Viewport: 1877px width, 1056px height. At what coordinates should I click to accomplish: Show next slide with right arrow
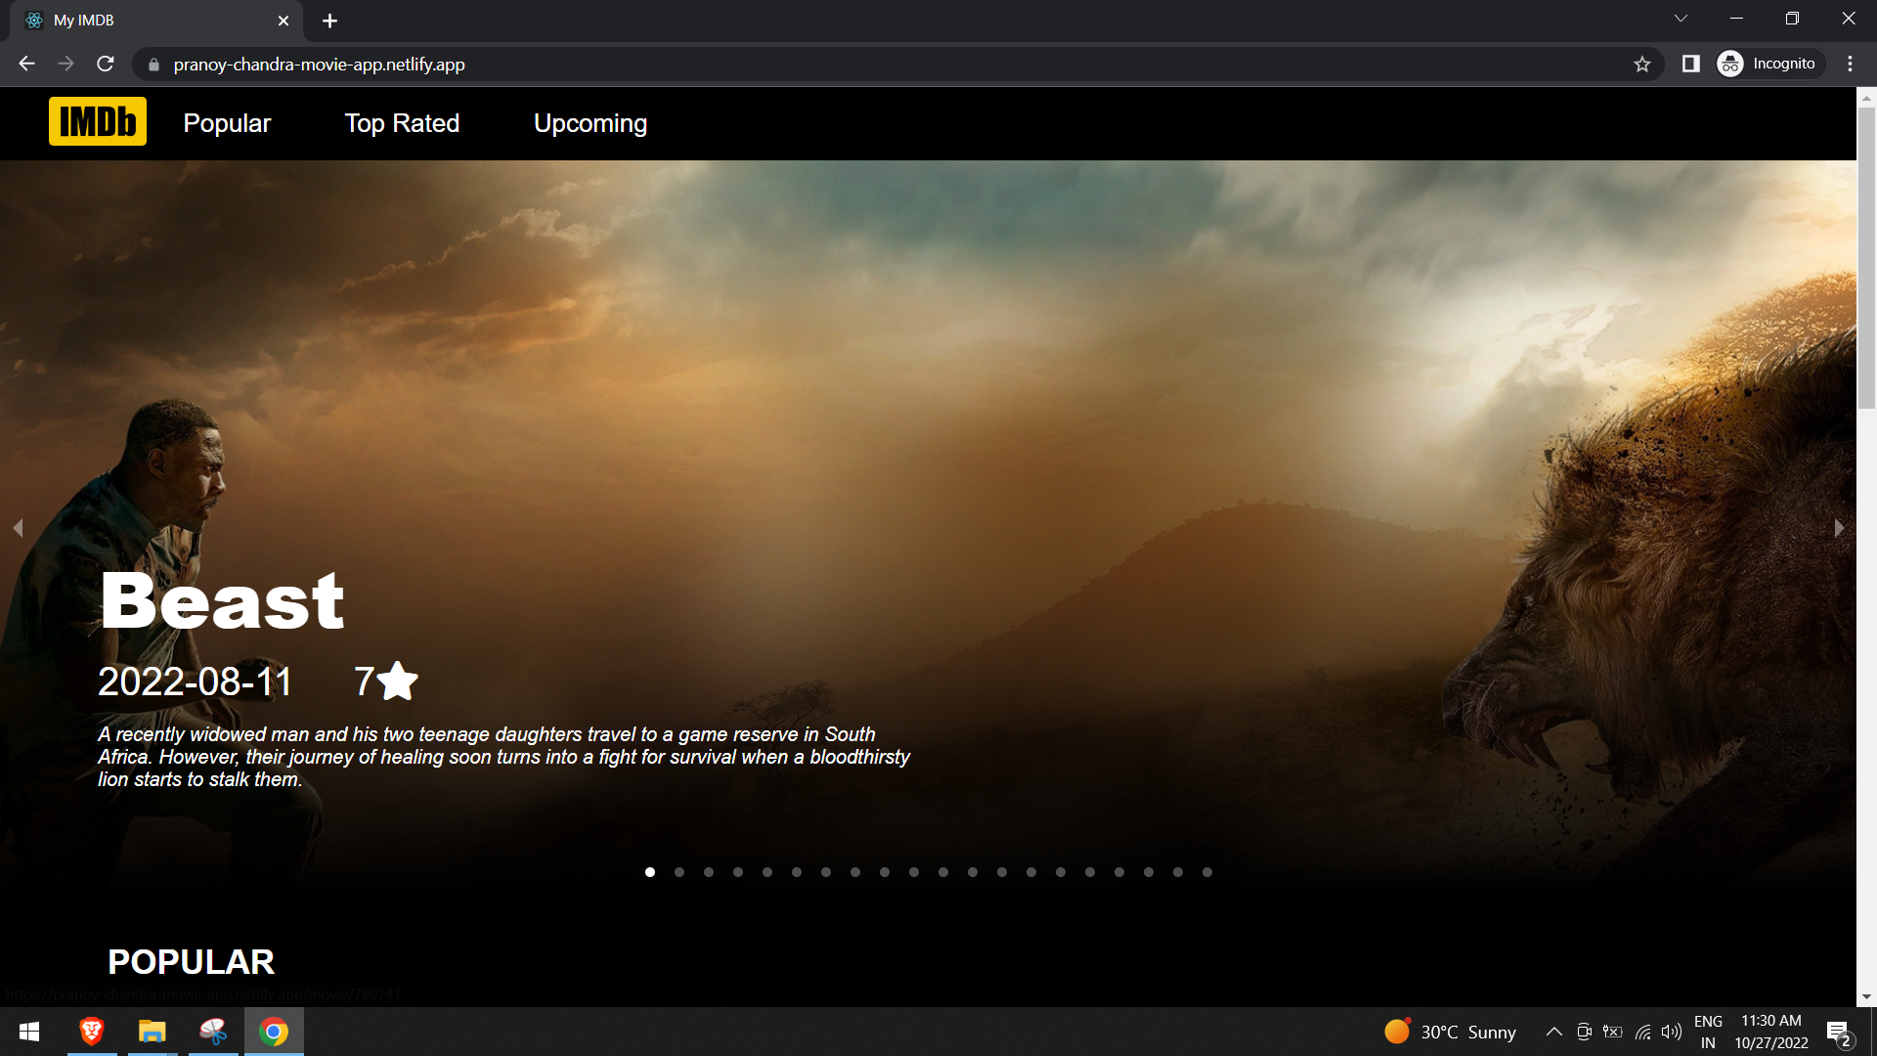[1839, 528]
